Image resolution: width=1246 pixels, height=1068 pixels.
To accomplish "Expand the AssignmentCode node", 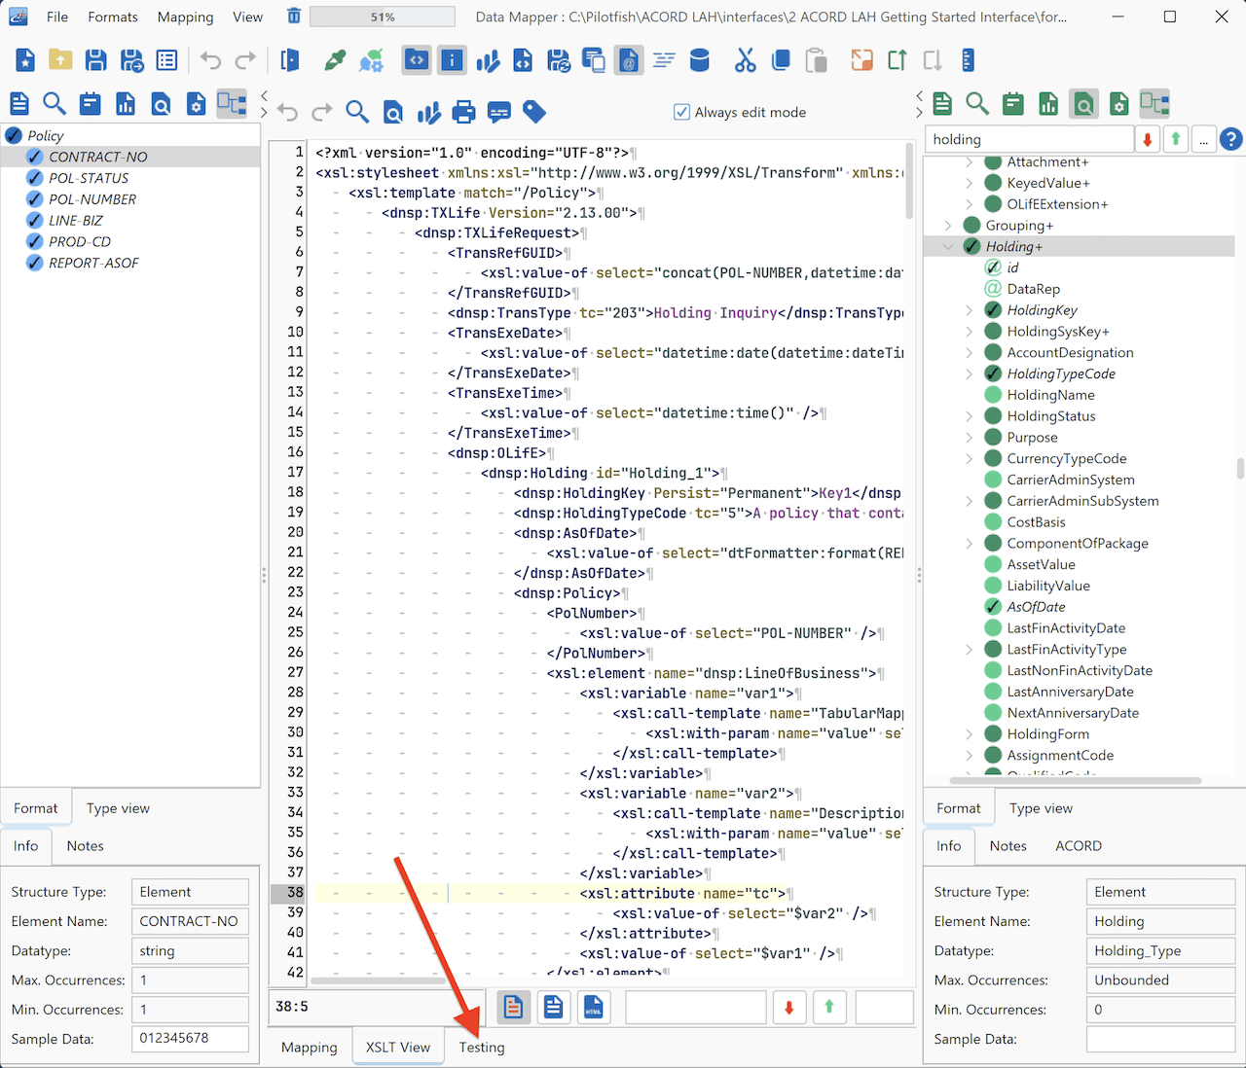I will [969, 756].
